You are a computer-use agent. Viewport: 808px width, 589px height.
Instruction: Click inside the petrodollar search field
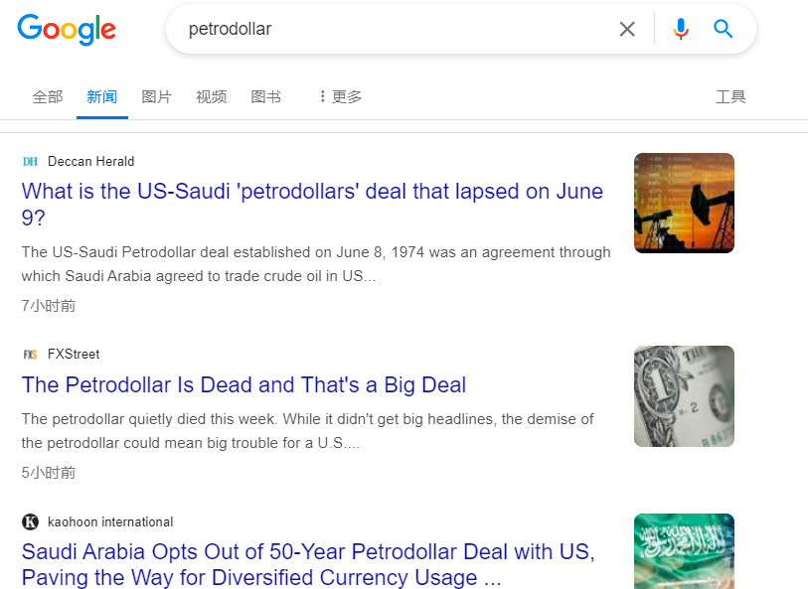(398, 30)
